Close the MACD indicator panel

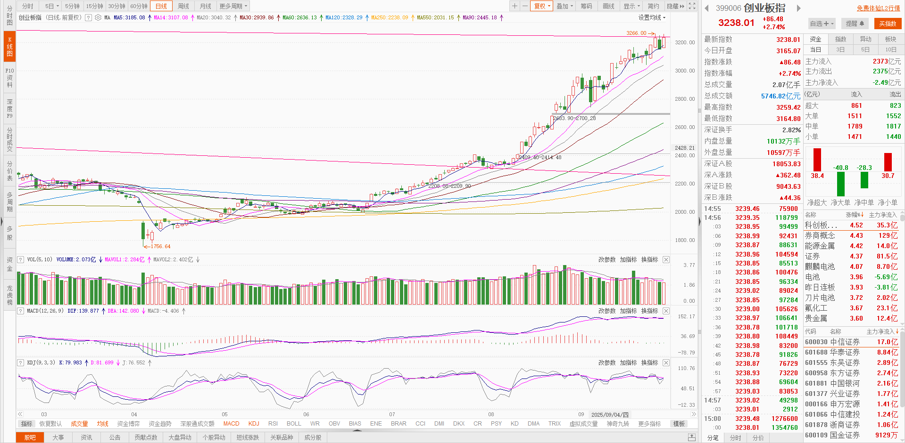tap(666, 311)
